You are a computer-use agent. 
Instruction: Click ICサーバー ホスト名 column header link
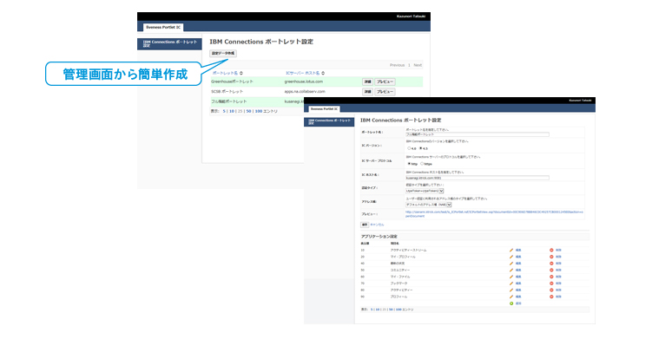[x=303, y=73]
